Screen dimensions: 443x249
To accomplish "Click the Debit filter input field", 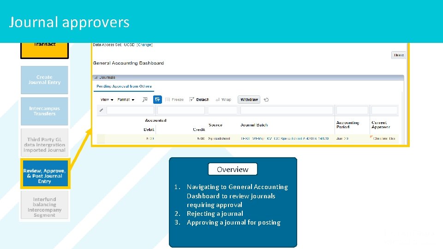I will click(x=130, y=110).
